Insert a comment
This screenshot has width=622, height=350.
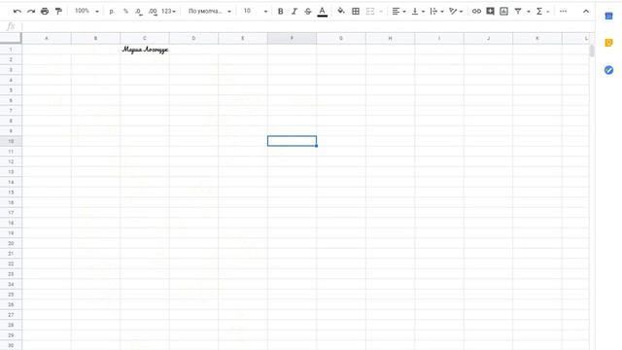[x=490, y=11]
